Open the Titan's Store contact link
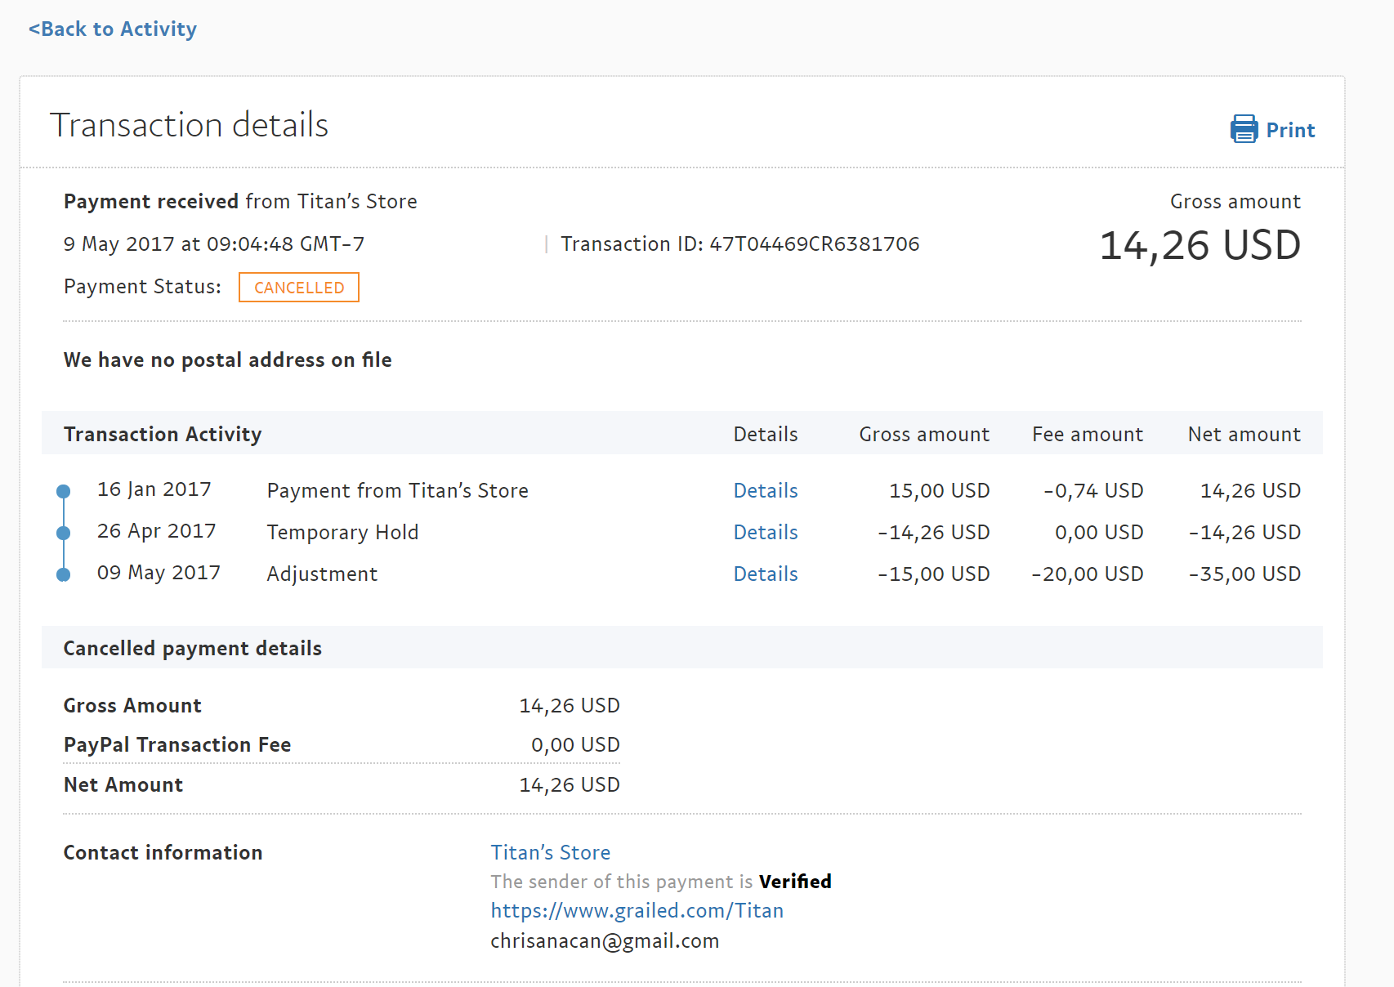The image size is (1394, 987). pos(550,852)
